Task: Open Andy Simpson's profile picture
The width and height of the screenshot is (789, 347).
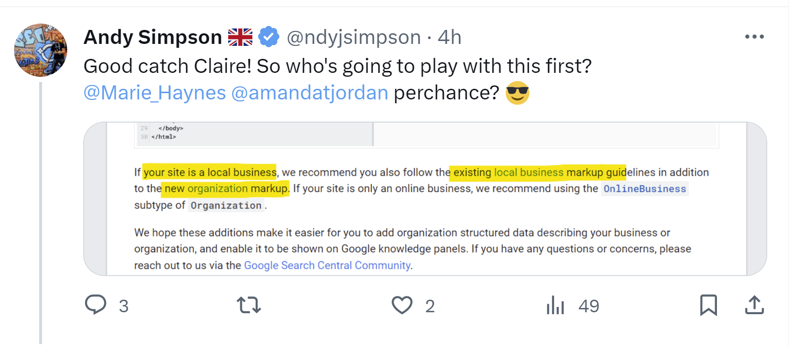Action: point(41,50)
